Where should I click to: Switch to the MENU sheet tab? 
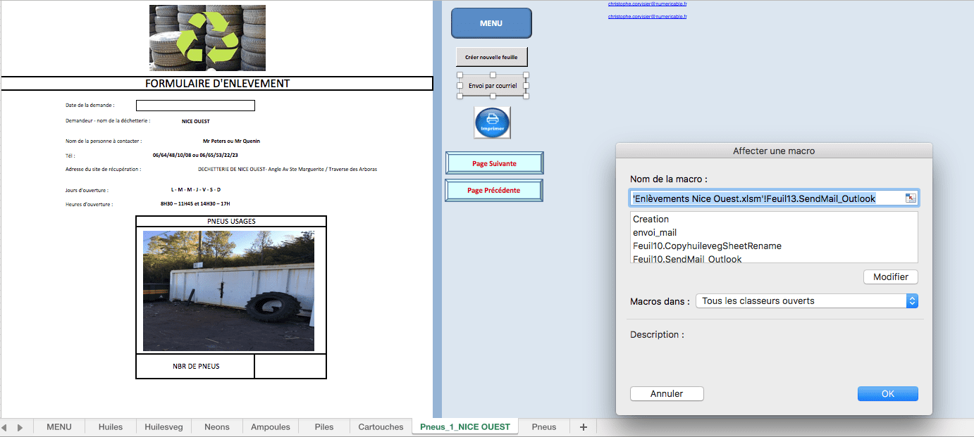(x=59, y=427)
